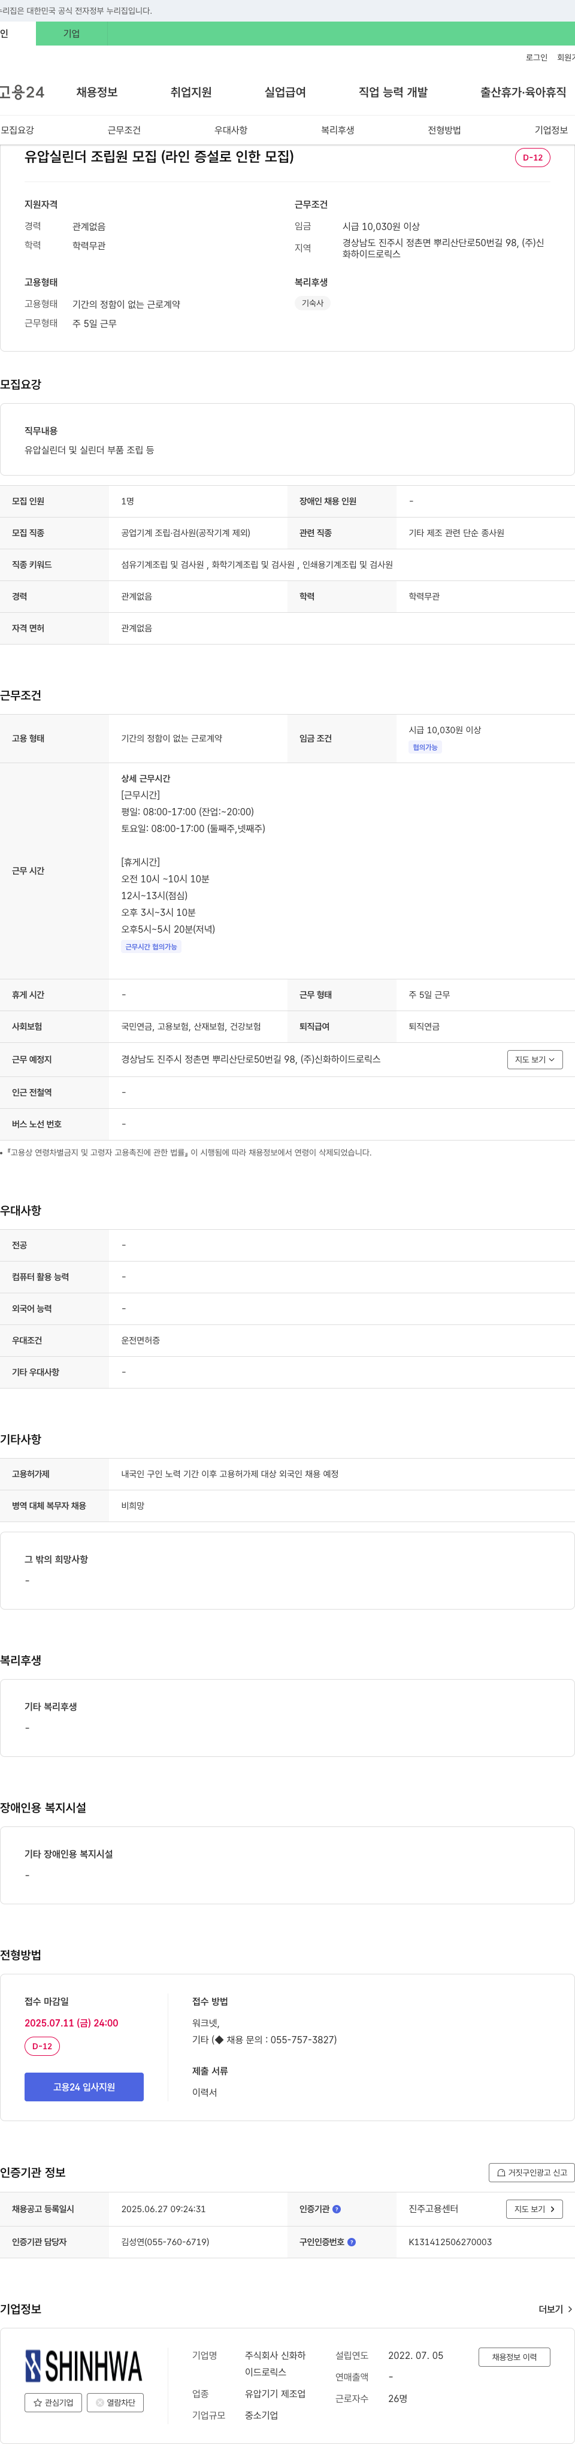The width and height of the screenshot is (575, 2444).
Task: Click the 퇴직연금 severance value
Action: tap(424, 1027)
